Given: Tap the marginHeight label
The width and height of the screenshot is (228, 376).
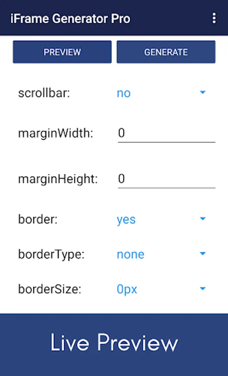Looking at the screenshot, I should click(58, 179).
